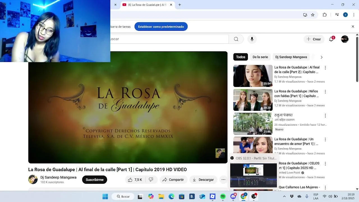Open CELOS Capítulo 2025 video title
Viewport: 359px width, 202px height.
tap(298, 166)
